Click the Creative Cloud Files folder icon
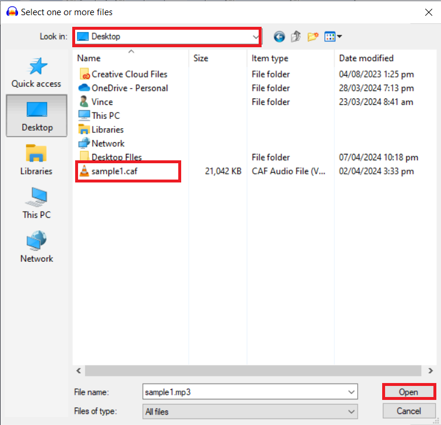This screenshot has width=441, height=425. point(84,73)
